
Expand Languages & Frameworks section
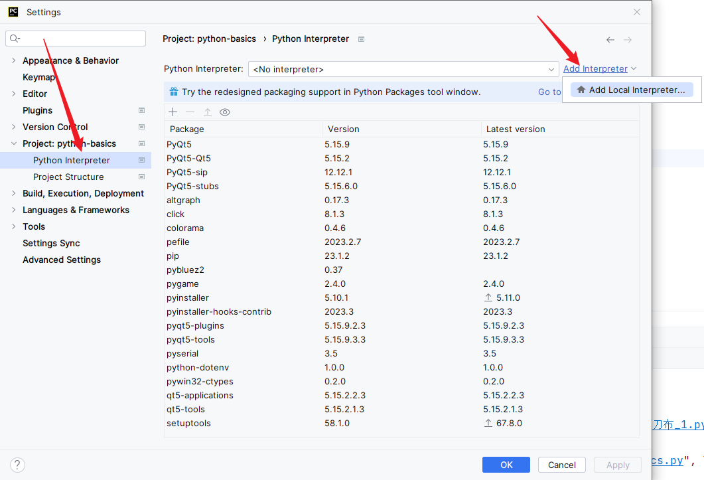click(13, 210)
